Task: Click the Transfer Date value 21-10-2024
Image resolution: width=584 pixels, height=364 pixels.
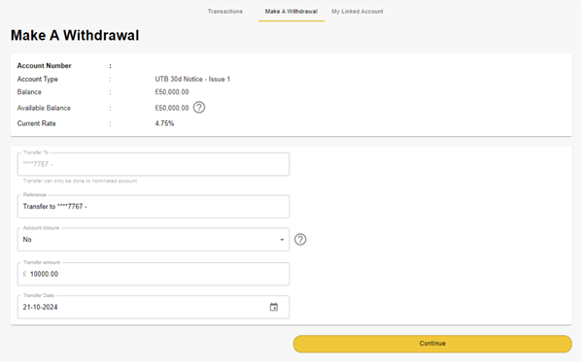Action: point(40,308)
